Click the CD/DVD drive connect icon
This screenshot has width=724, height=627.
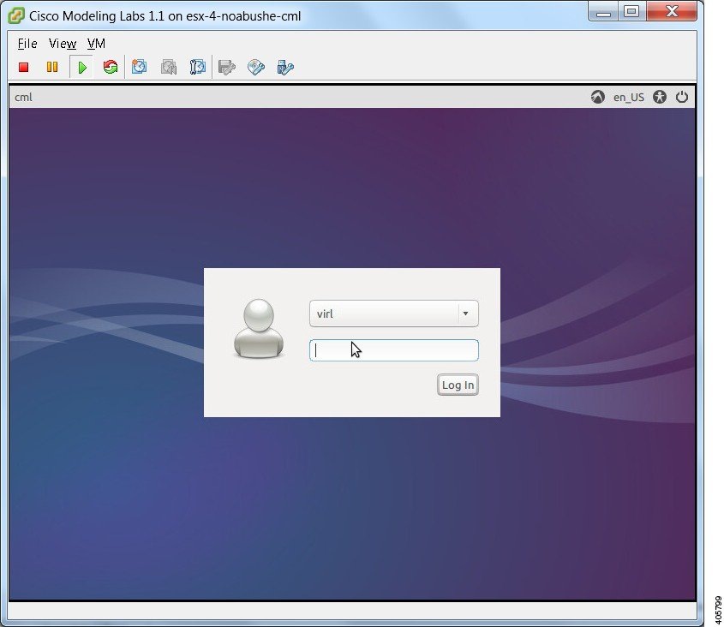point(256,68)
